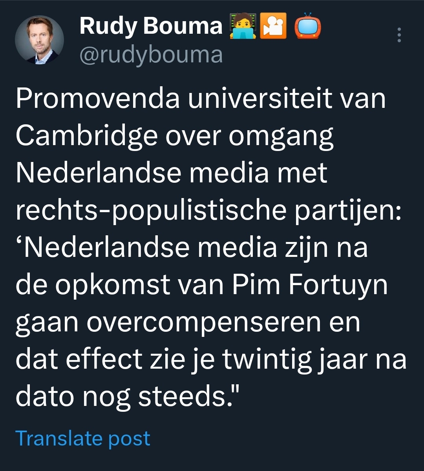Click the technologist laptop emoji
This screenshot has height=471, width=424.
pyautogui.click(x=243, y=26)
